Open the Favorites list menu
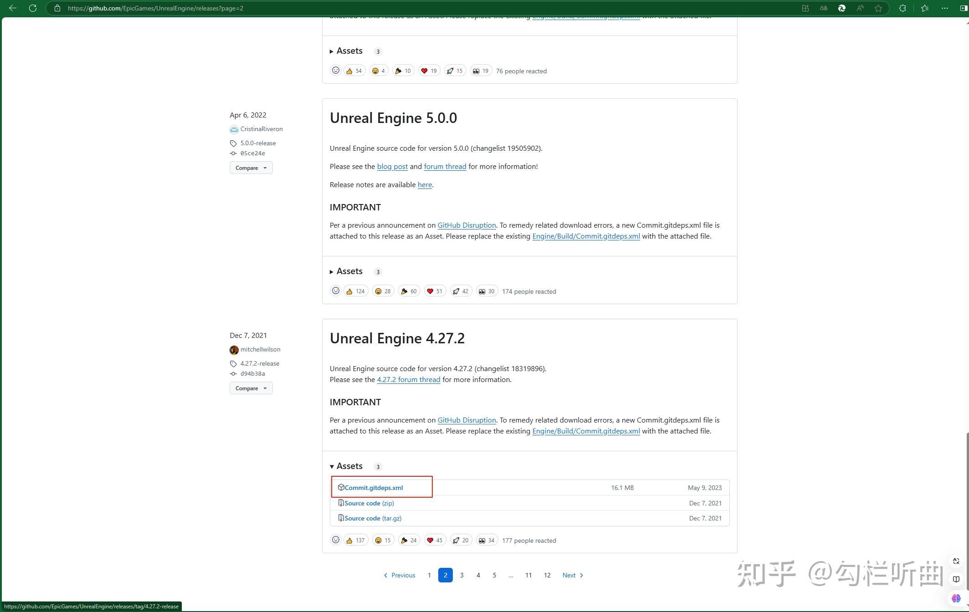Screen dimensions: 969x612 click(x=924, y=8)
